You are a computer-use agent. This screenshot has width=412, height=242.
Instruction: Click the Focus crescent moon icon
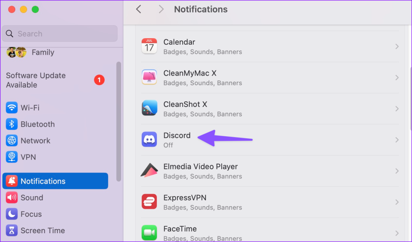[12, 214]
